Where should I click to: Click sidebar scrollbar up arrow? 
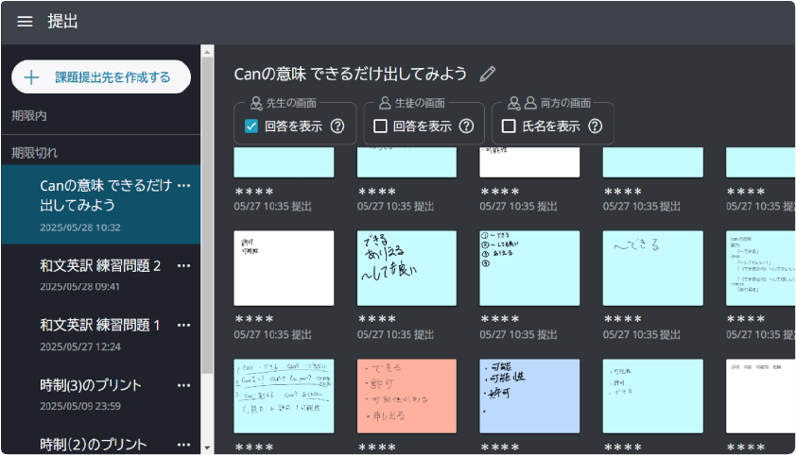207,52
